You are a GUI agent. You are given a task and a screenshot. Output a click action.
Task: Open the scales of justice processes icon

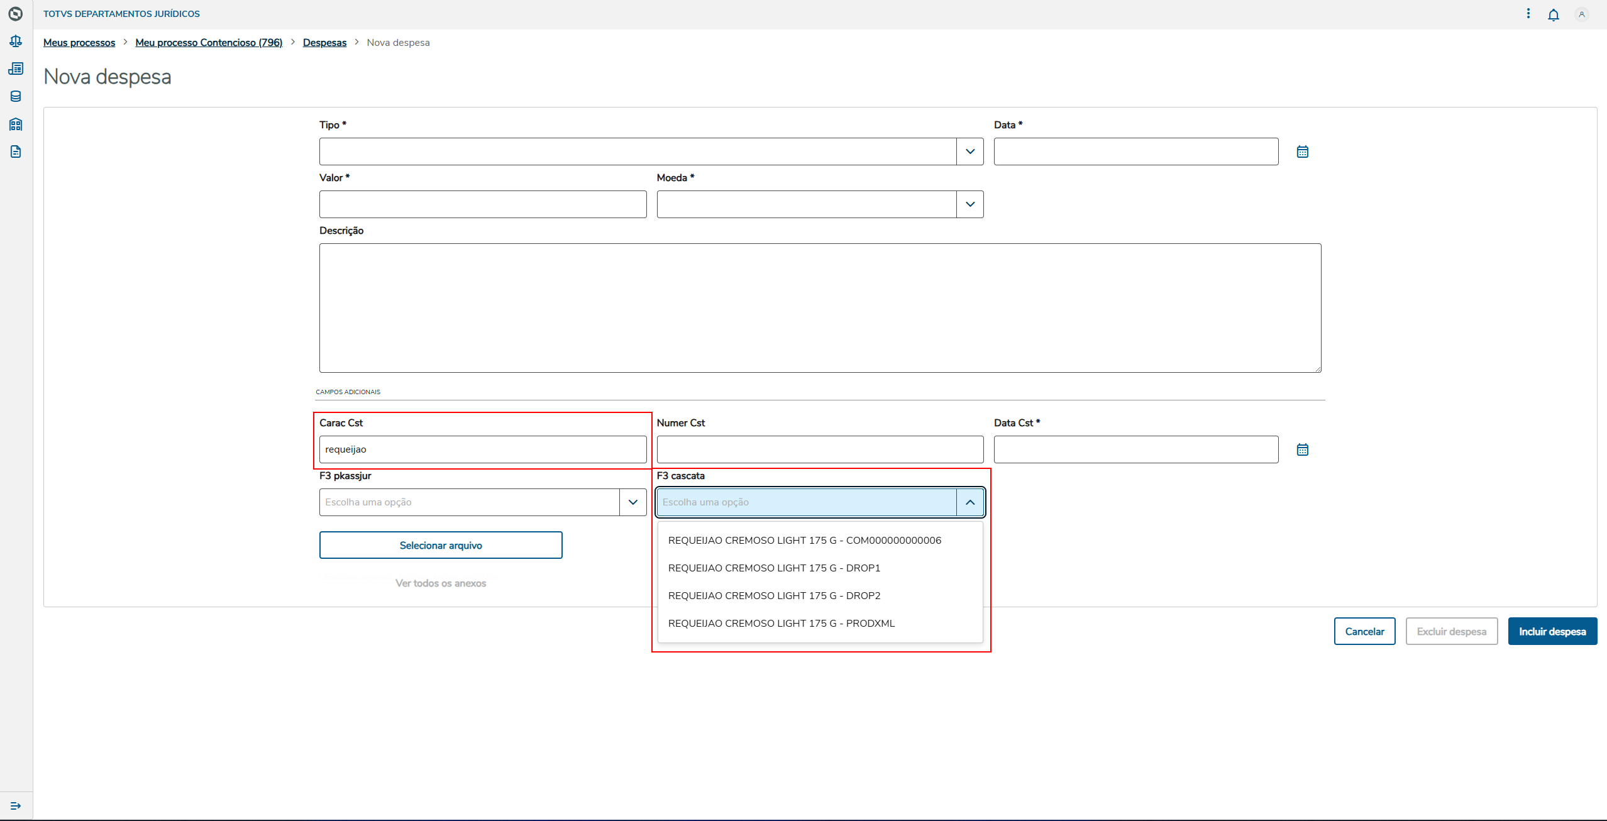tap(16, 41)
